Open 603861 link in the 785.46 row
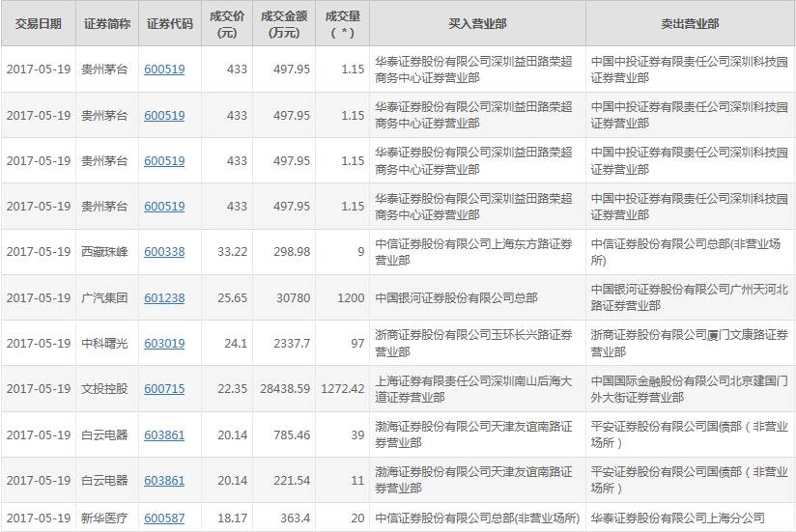Screen dimensions: 796x532 [164, 435]
